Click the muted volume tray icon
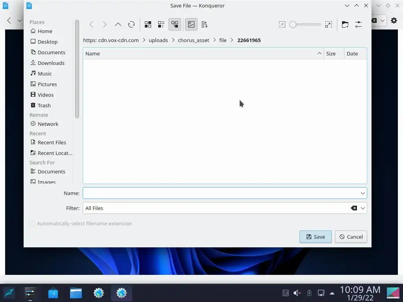403x302 pixels. pyautogui.click(x=297, y=293)
